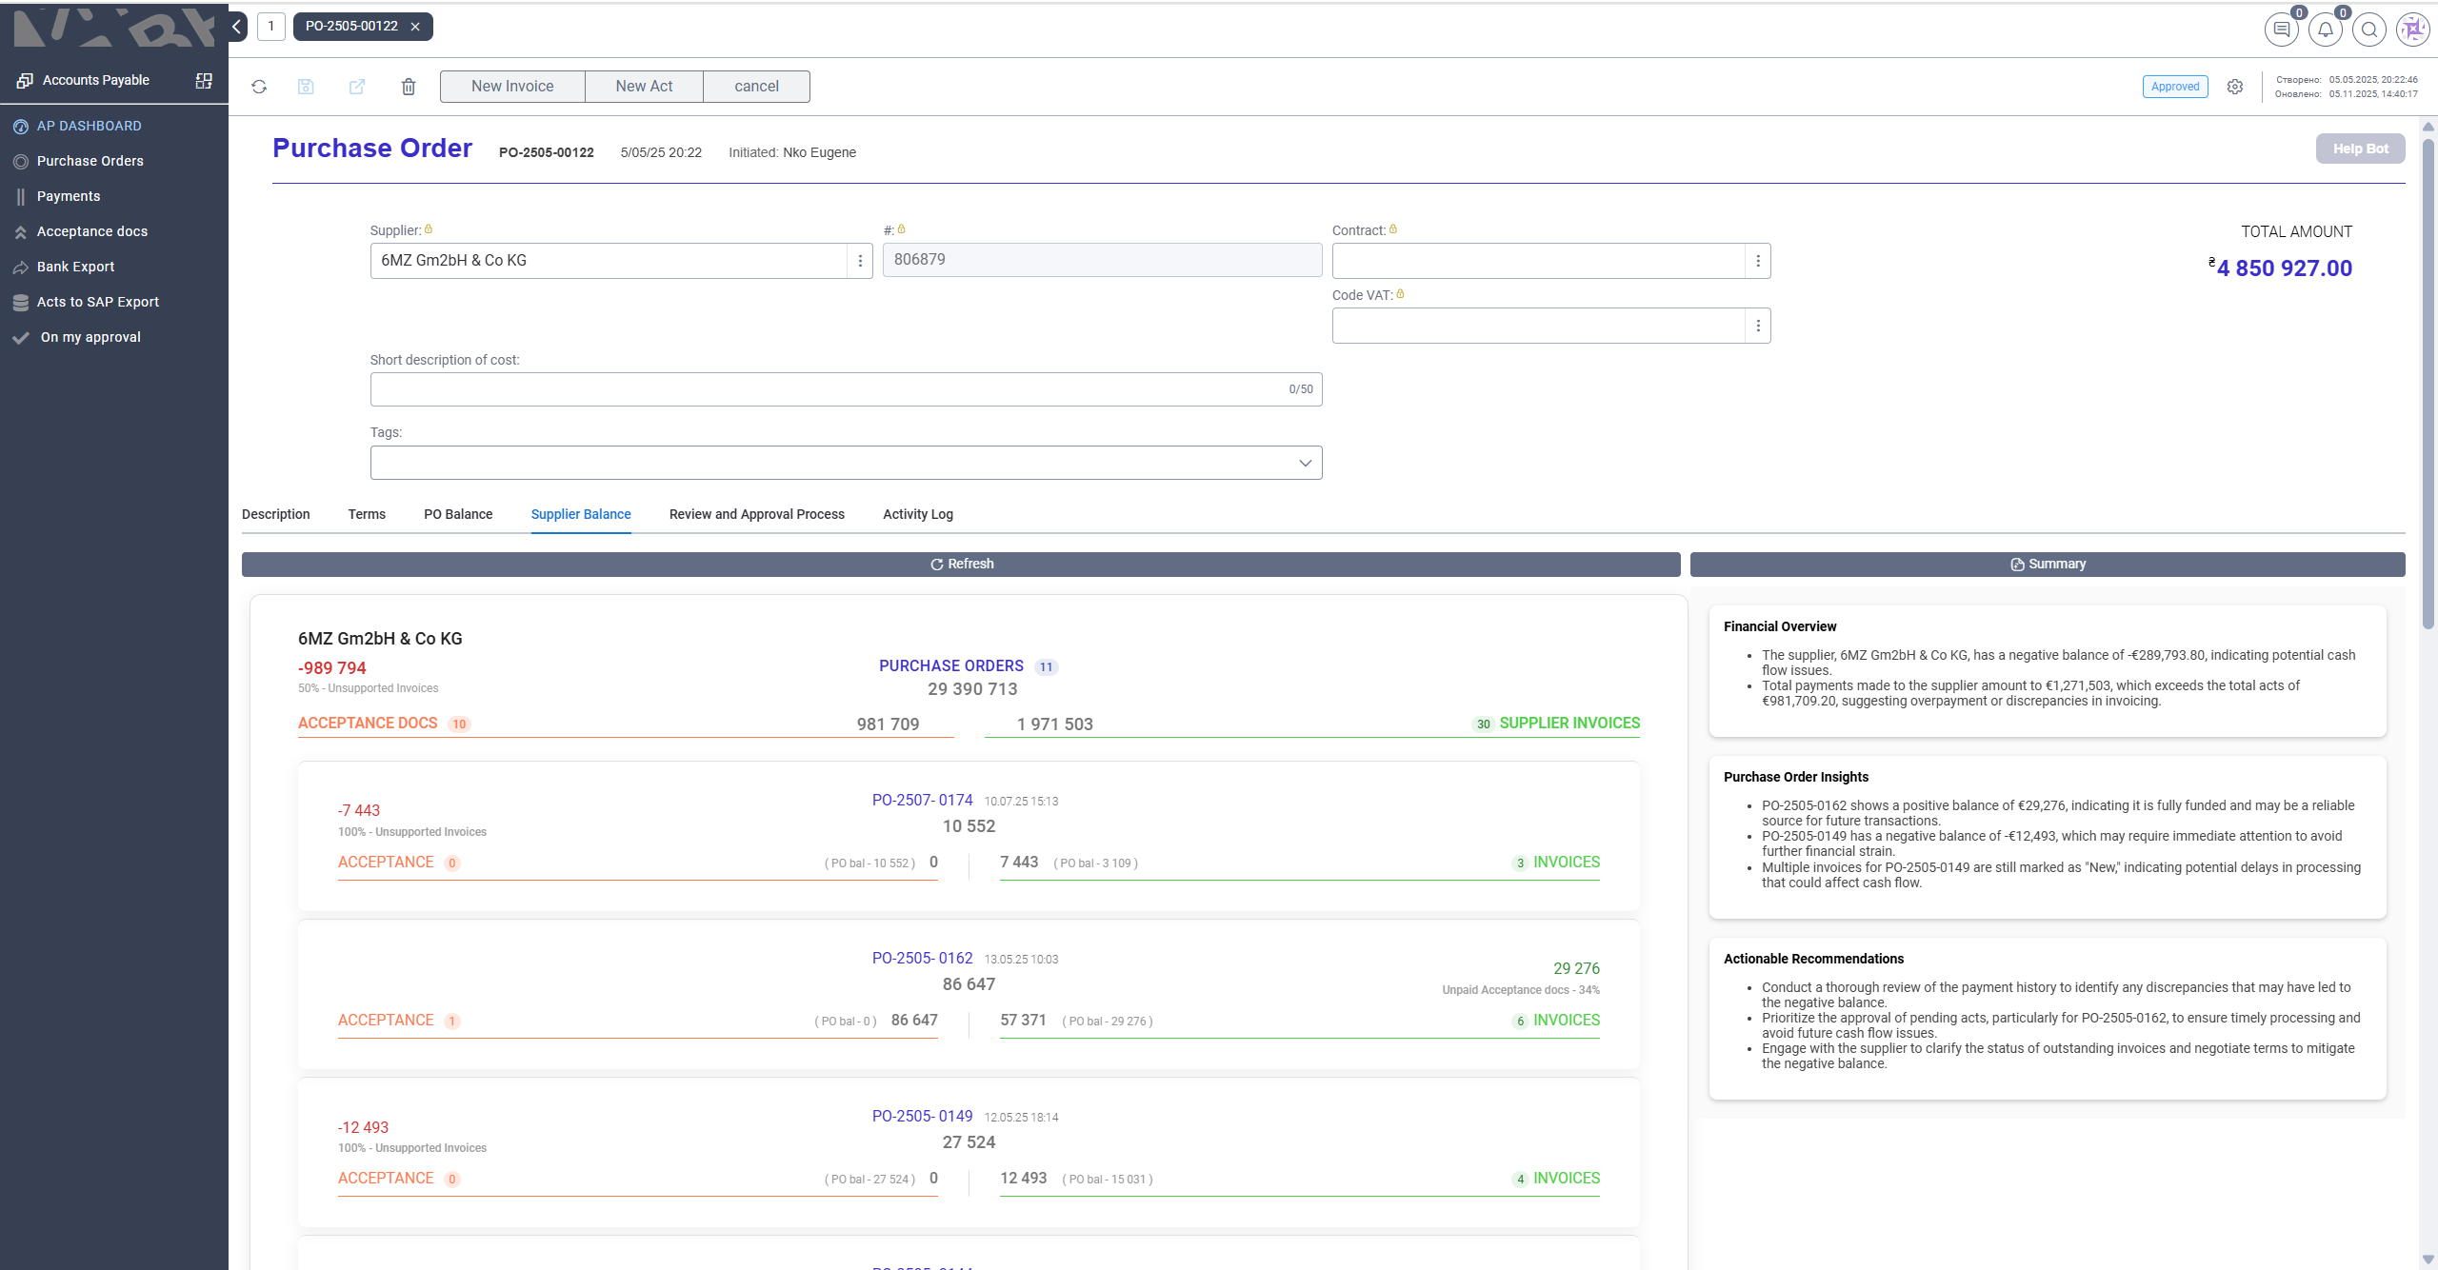Click the search magnifier icon
Screen dimensions: 2438x1270
tap(2368, 30)
